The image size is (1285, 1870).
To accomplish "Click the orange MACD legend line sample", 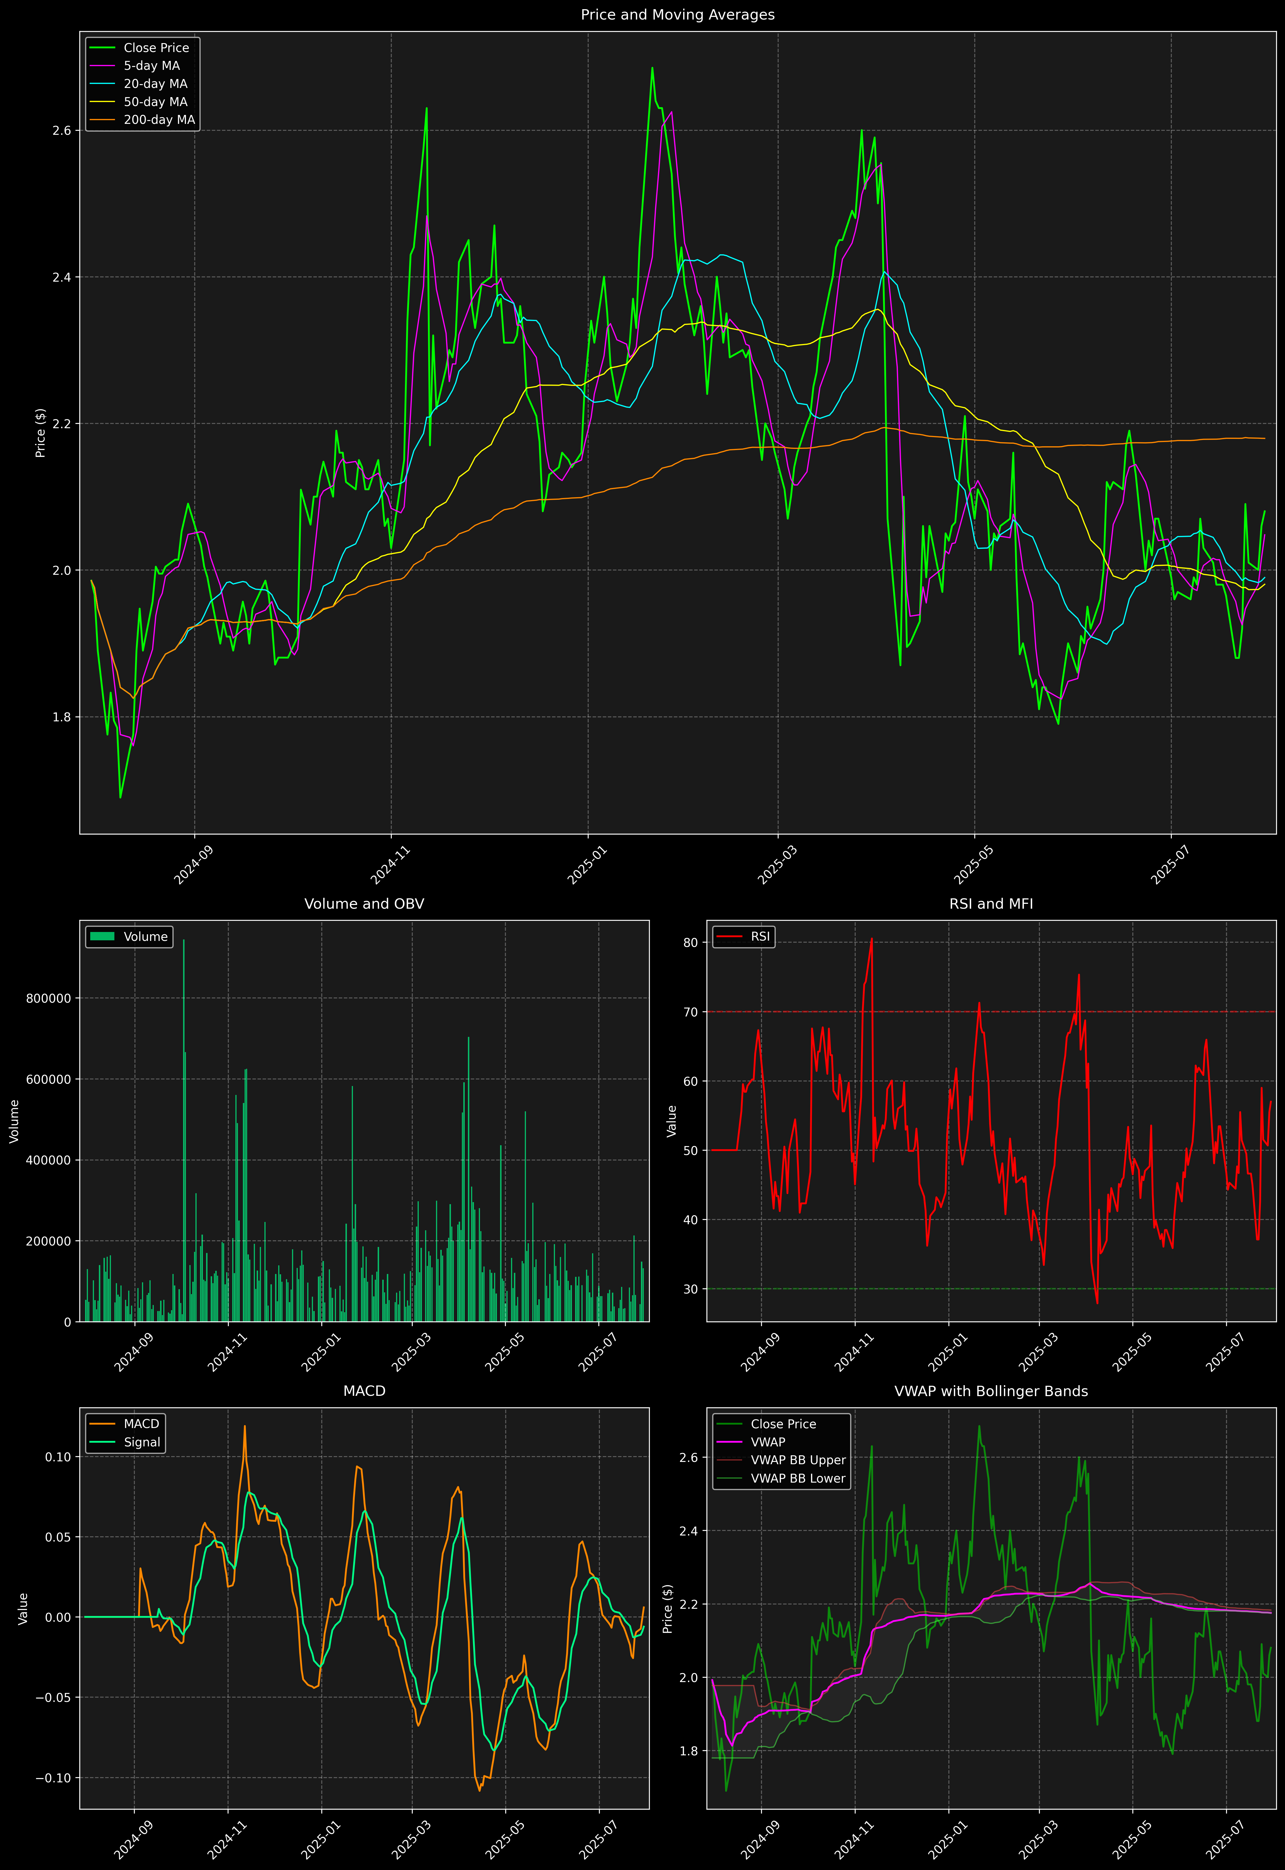I will point(102,1424).
